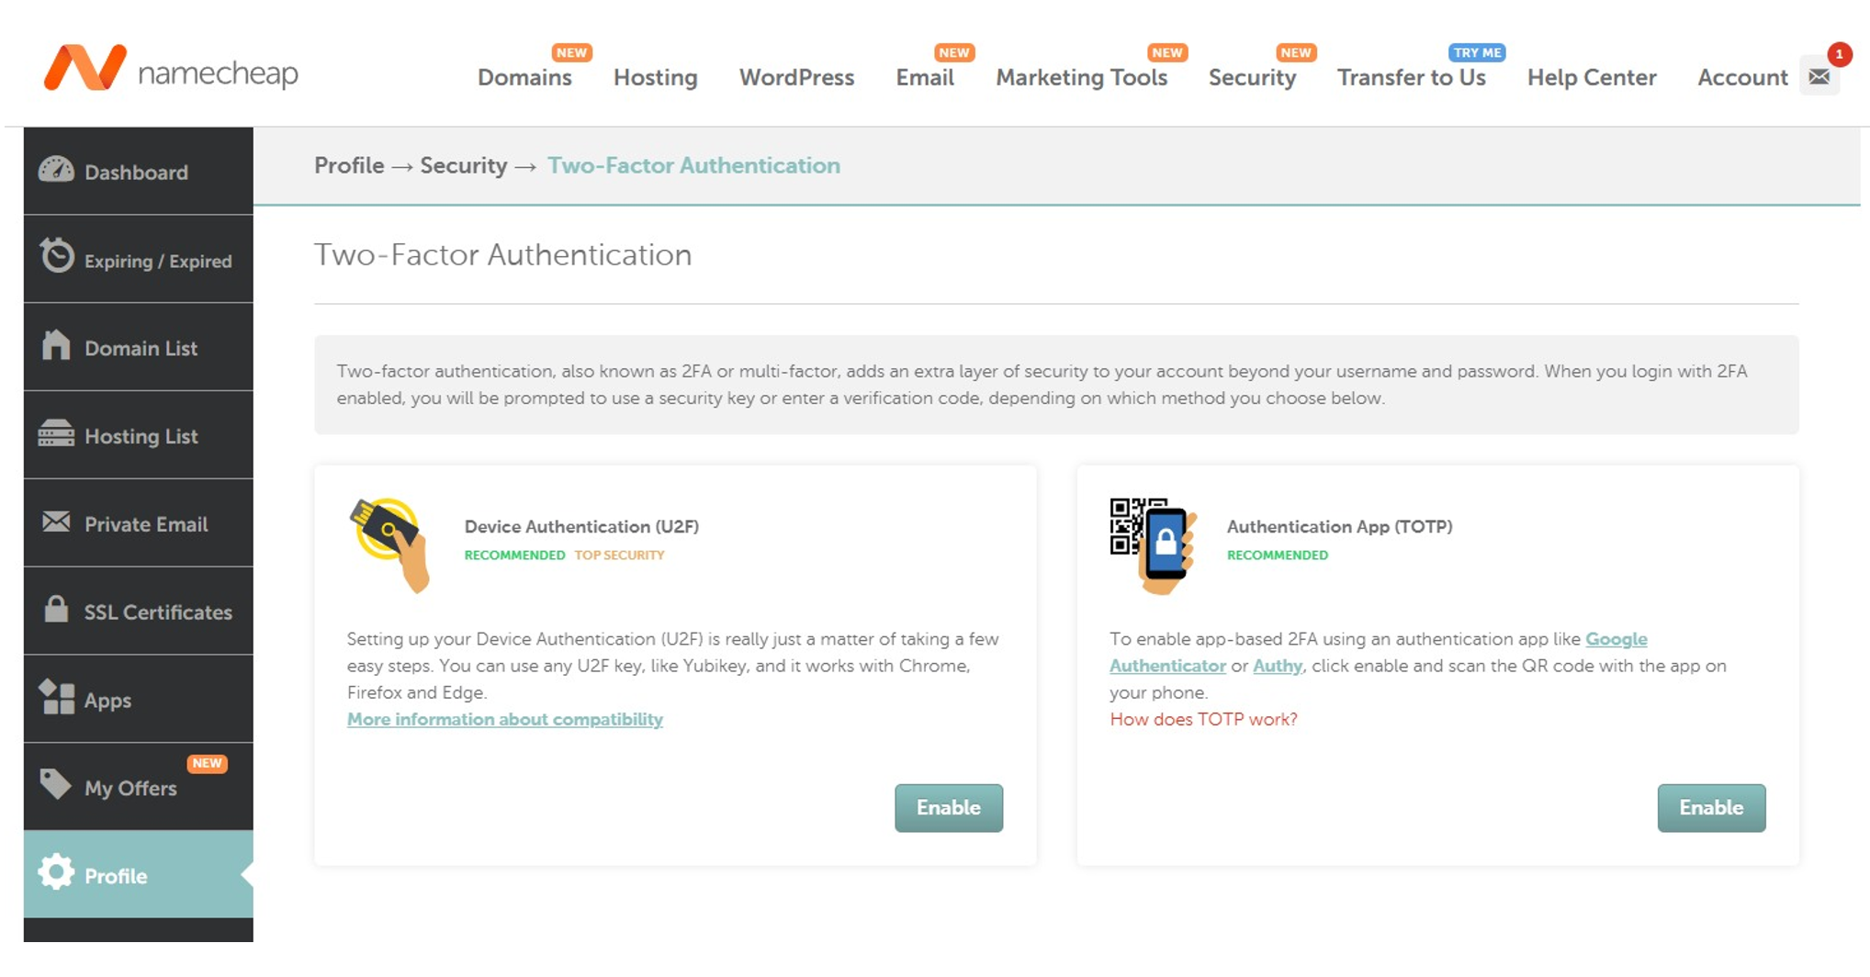The image size is (1870, 977).
Task: Click the U2F security key illustration
Action: pyautogui.click(x=390, y=545)
